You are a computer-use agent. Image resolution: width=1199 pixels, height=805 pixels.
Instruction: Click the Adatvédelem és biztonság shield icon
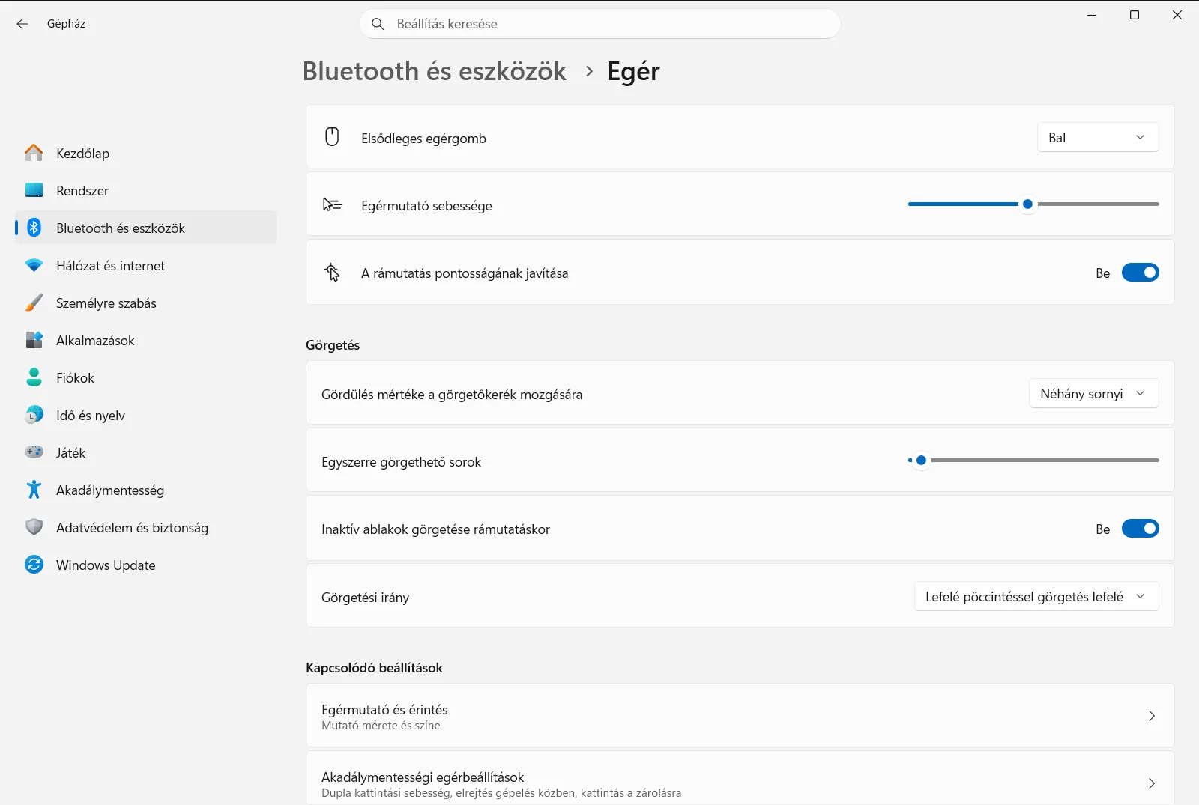click(x=34, y=527)
